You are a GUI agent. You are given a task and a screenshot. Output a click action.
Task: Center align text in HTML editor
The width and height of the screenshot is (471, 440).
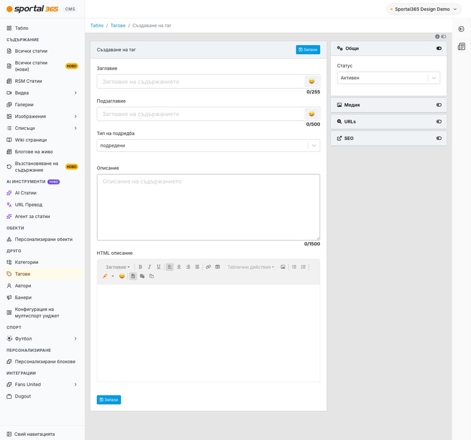point(179,267)
